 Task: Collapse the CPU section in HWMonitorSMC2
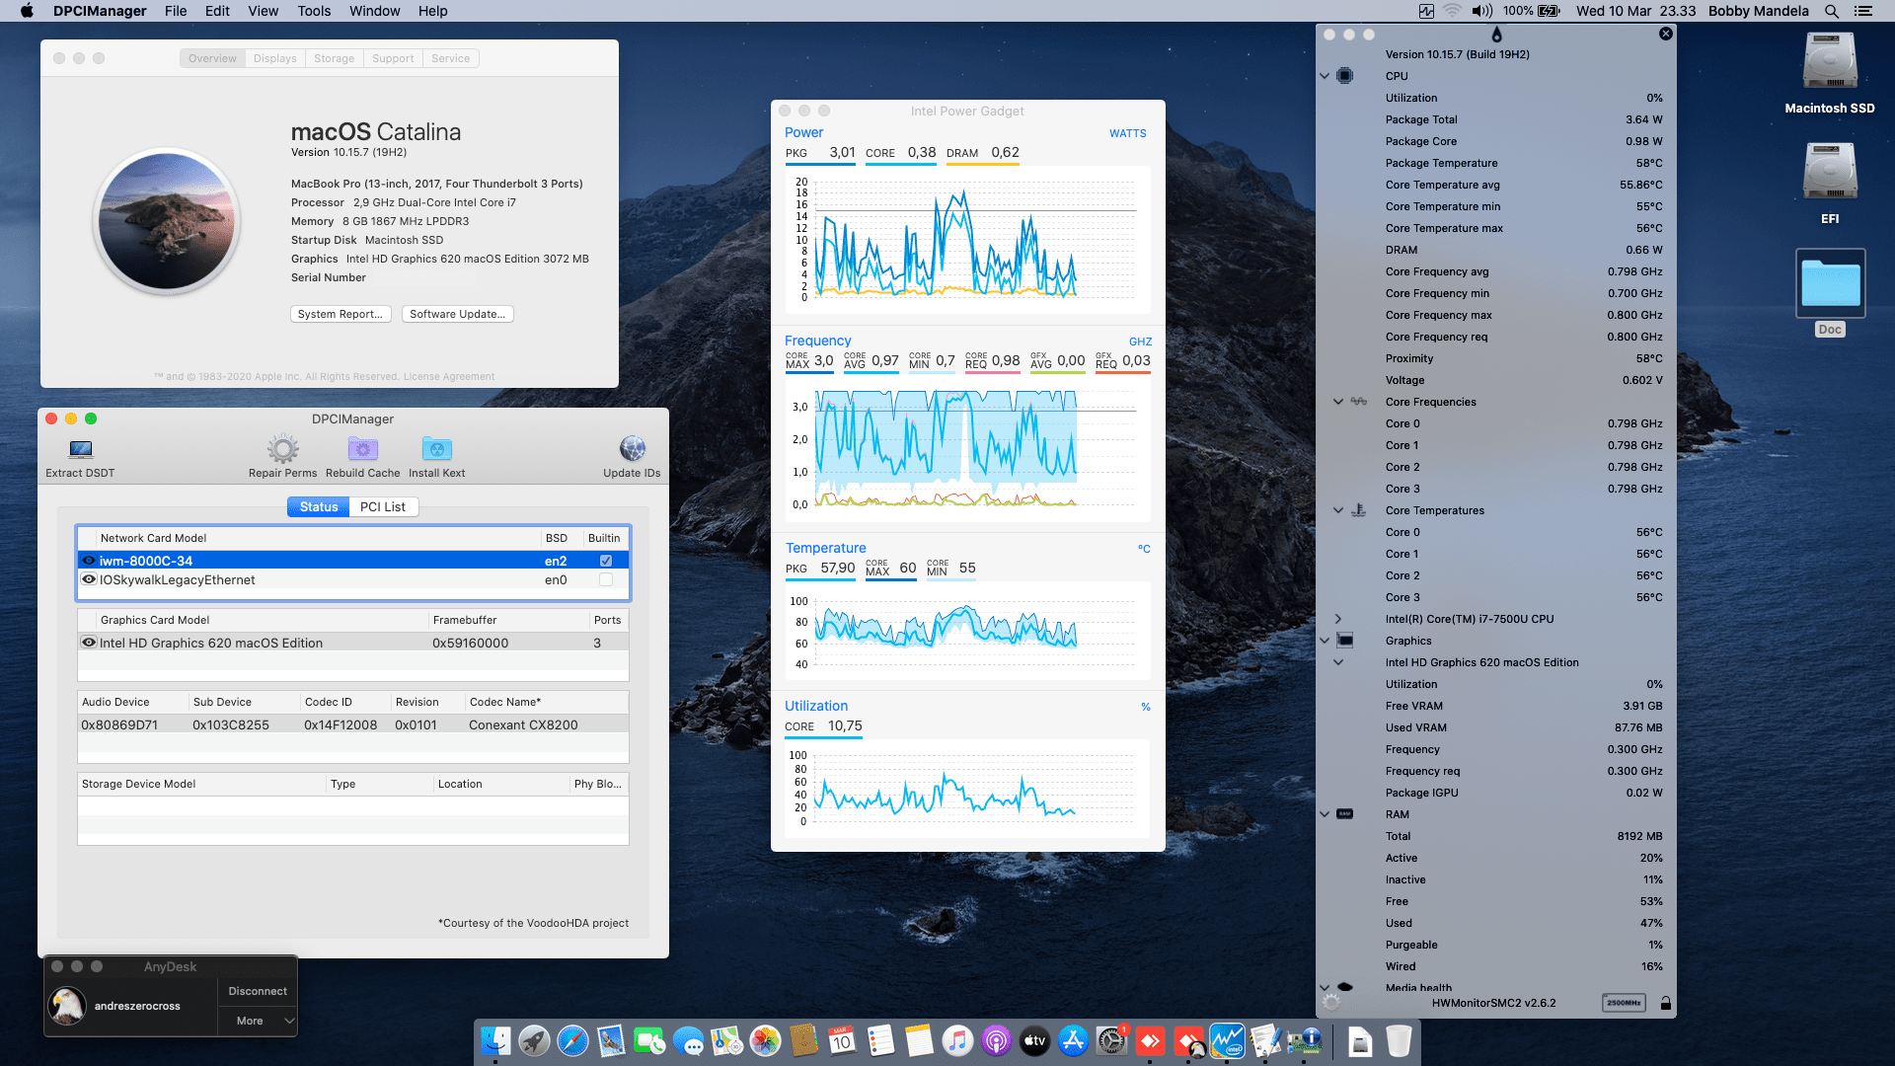(x=1325, y=76)
